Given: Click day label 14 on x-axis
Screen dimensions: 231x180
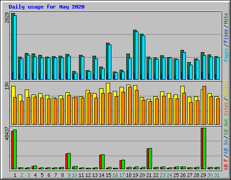Looking at the screenshot, I should click(102, 175).
